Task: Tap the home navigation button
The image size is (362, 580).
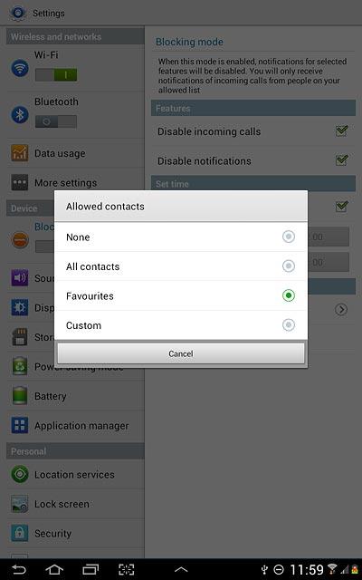Action: point(54,569)
